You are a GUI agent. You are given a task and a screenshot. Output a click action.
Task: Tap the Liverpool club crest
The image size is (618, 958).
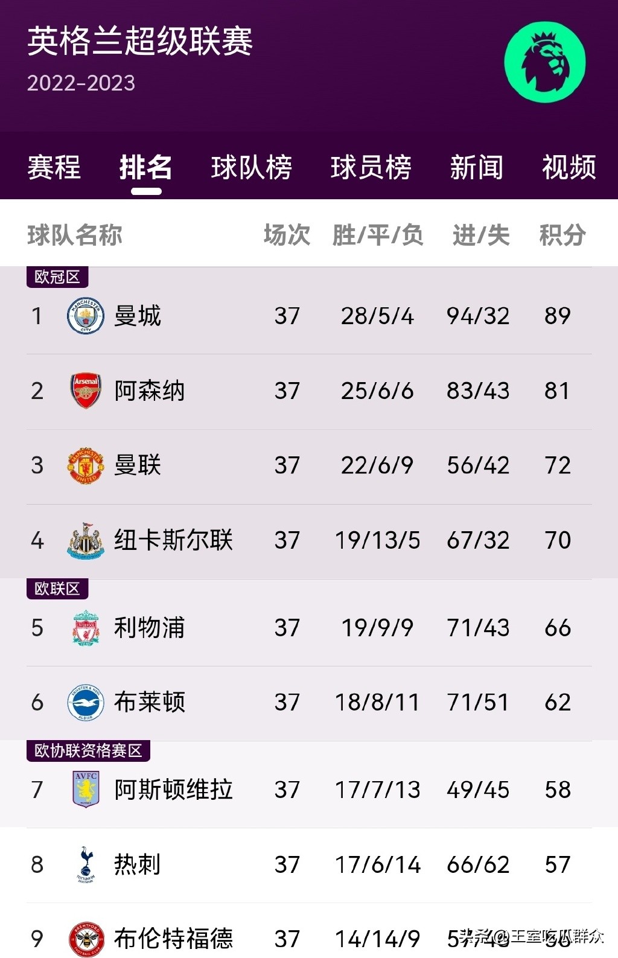[86, 628]
